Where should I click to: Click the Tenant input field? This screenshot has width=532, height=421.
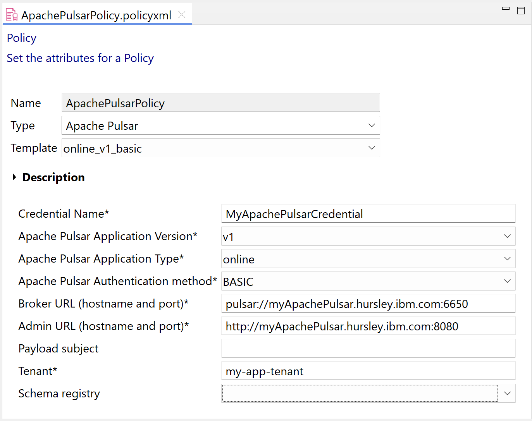pos(368,371)
